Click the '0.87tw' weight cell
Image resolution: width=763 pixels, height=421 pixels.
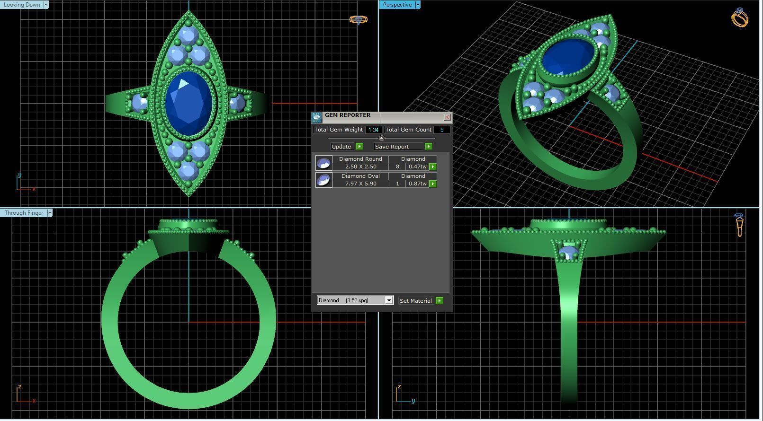[418, 184]
